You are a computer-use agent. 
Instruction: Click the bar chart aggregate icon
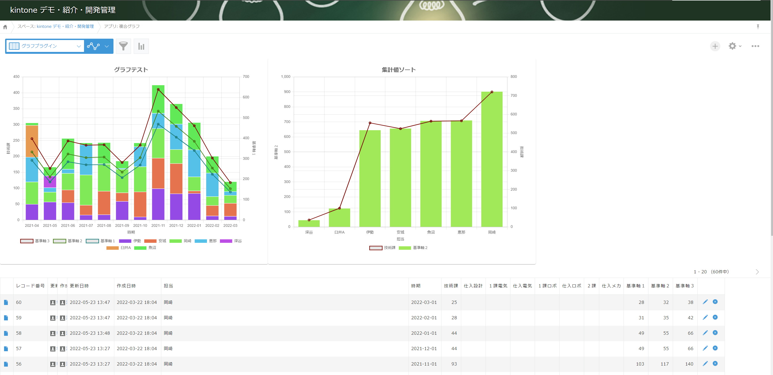click(141, 46)
